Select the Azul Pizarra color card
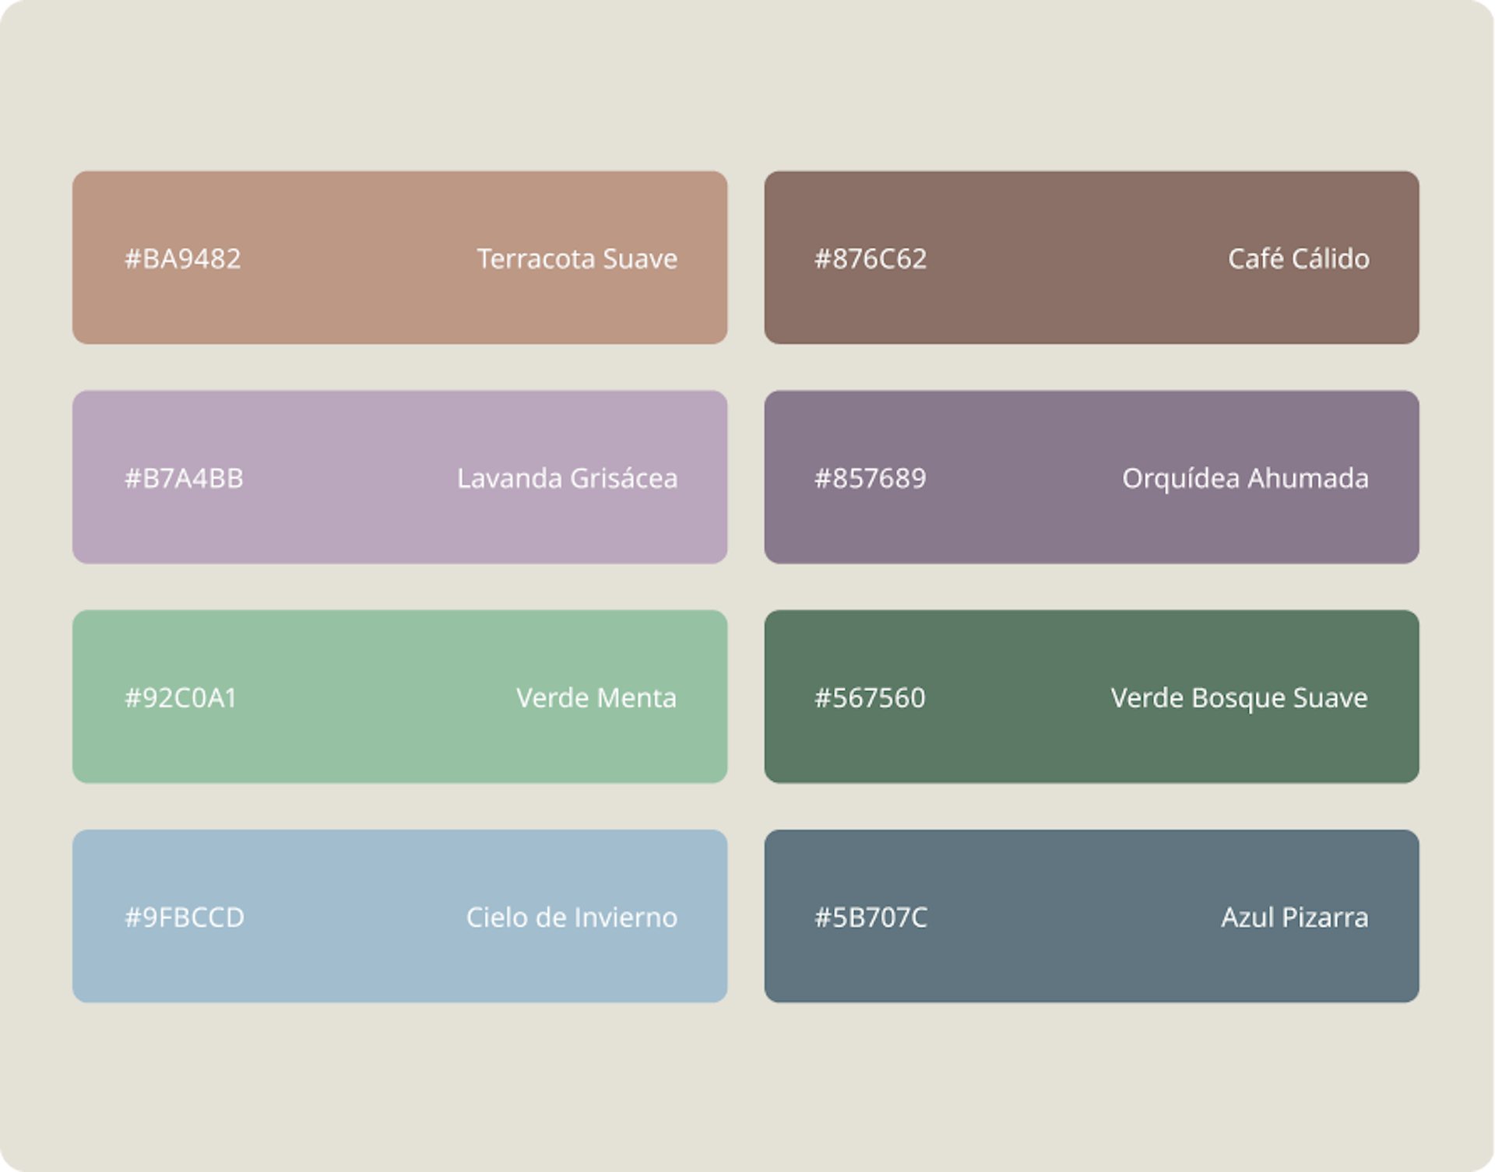The width and height of the screenshot is (1495, 1172). [x=1091, y=916]
